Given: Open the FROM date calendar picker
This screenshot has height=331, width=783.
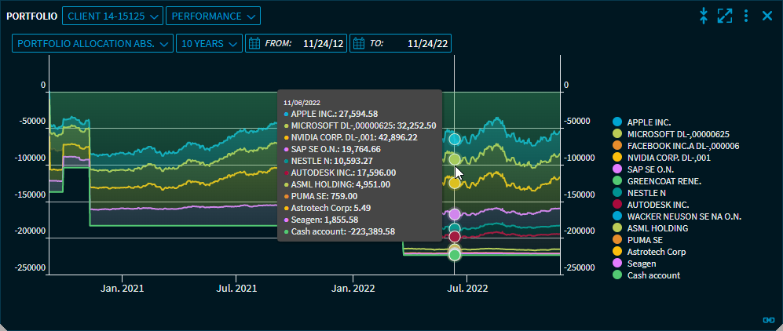Looking at the screenshot, I should (254, 44).
